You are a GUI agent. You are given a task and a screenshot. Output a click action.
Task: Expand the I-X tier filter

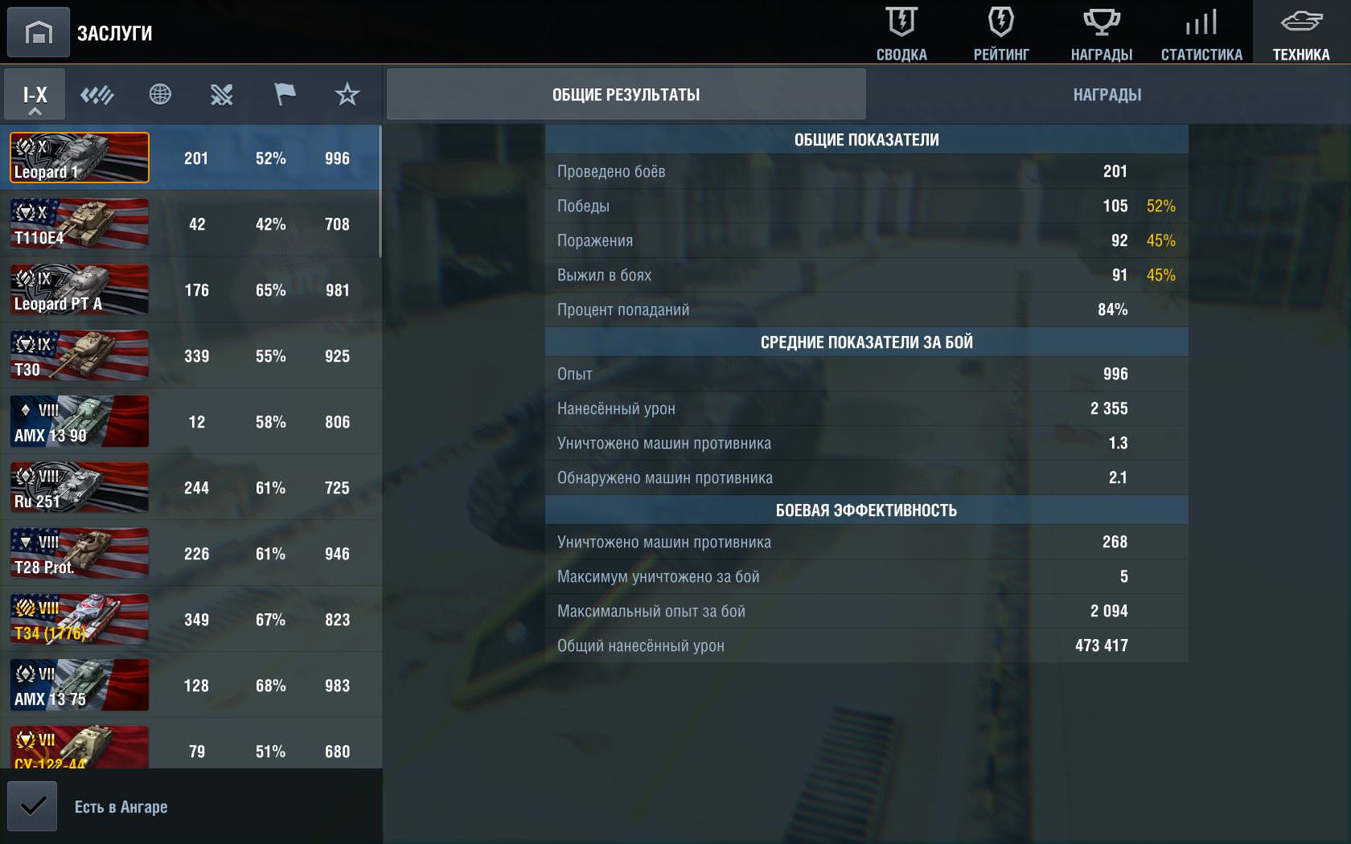click(x=35, y=95)
